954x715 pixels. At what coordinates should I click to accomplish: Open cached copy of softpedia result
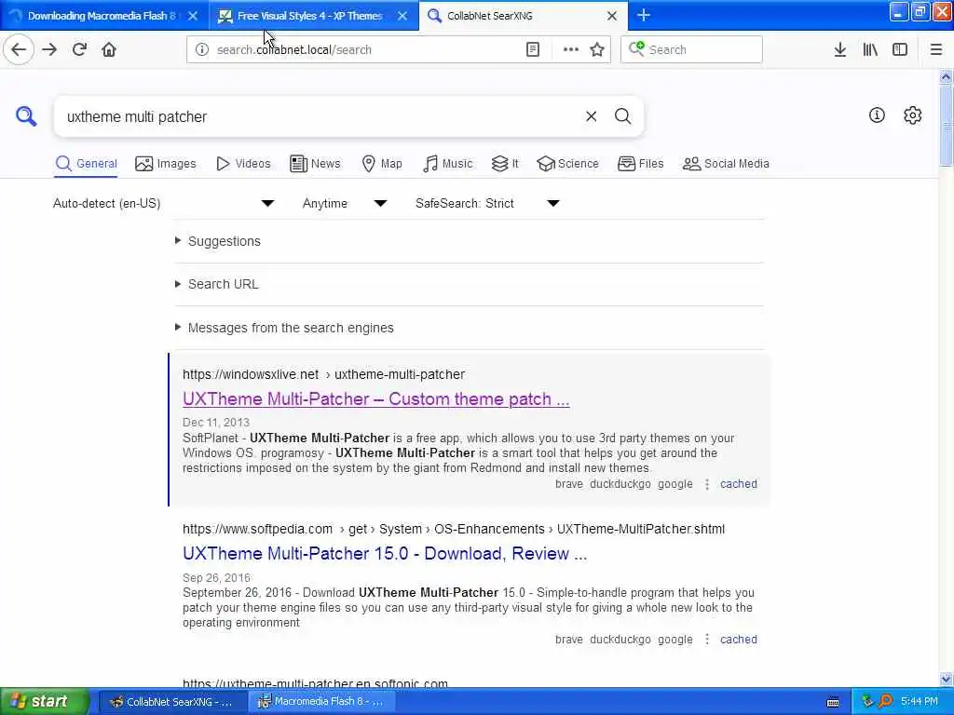click(x=739, y=640)
